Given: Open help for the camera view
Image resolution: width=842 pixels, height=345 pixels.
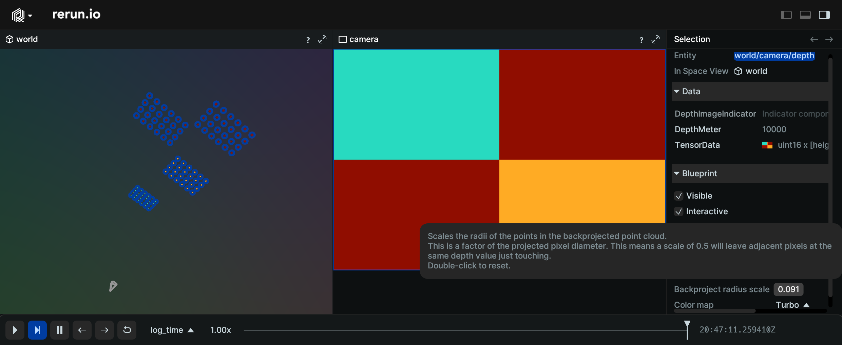Looking at the screenshot, I should [x=641, y=39].
